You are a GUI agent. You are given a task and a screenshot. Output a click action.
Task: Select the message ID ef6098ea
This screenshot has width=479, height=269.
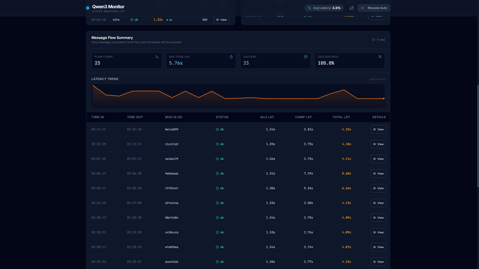pyautogui.click(x=171, y=247)
